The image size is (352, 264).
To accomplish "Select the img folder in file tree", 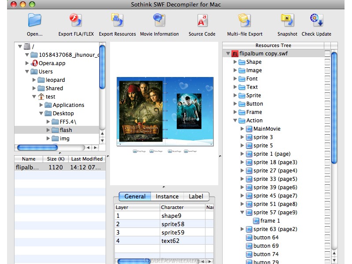I will click(x=65, y=139).
